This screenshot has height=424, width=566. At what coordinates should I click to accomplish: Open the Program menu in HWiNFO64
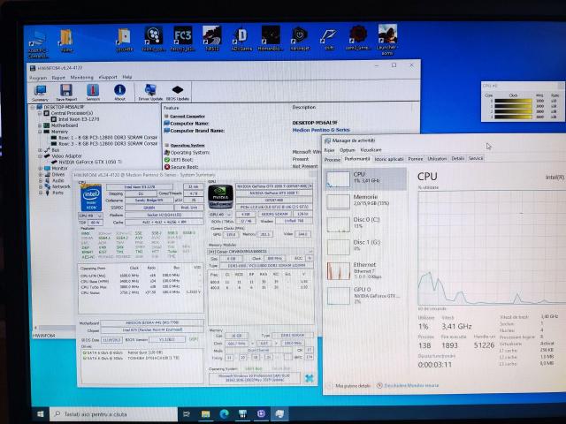[37, 78]
